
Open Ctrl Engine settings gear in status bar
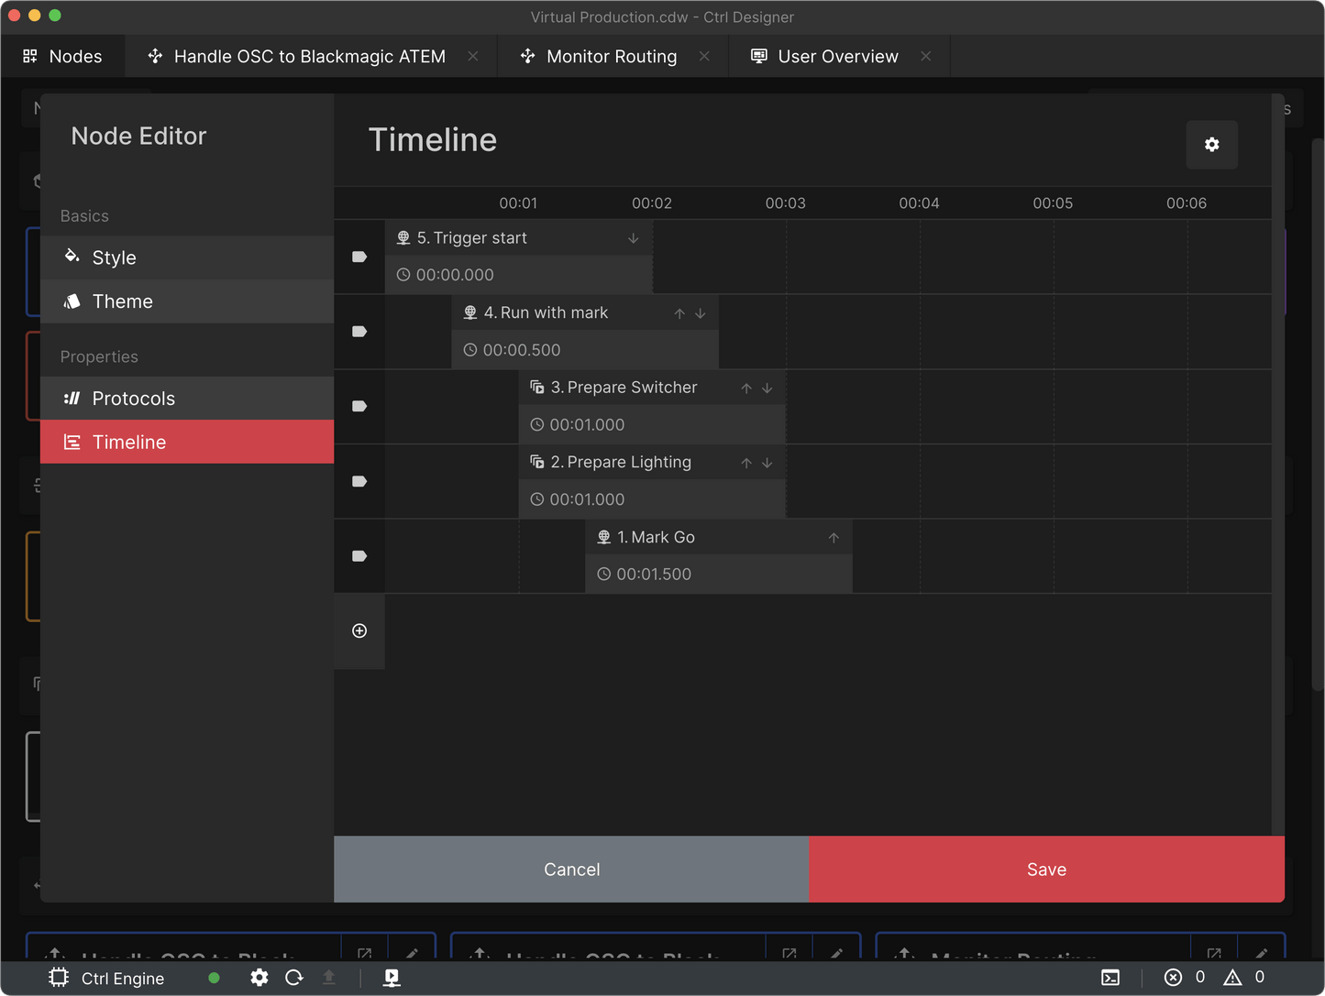point(259,978)
